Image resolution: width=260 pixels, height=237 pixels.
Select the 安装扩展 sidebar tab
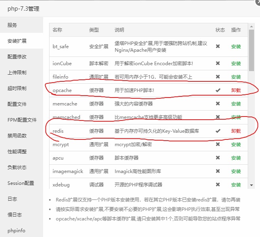coord(21,41)
